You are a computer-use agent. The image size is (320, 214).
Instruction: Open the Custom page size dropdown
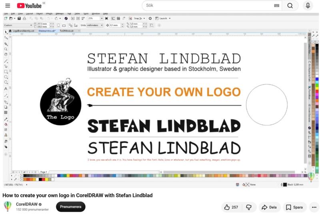point(18,25)
